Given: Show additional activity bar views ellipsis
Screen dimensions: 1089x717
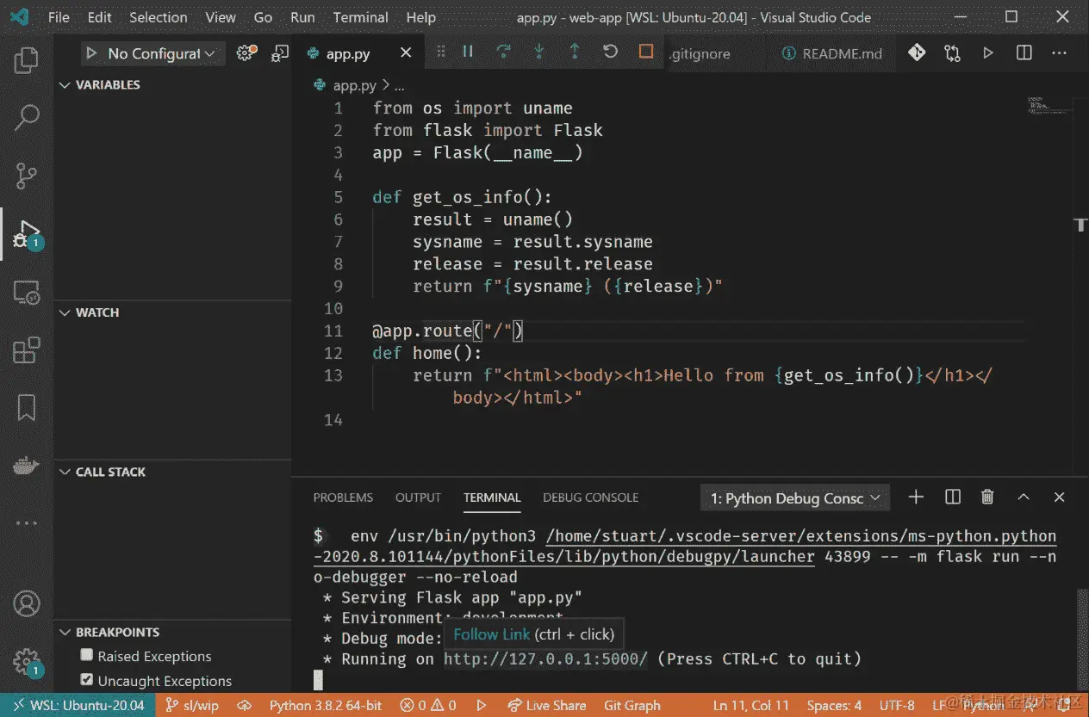Looking at the screenshot, I should coord(27,522).
